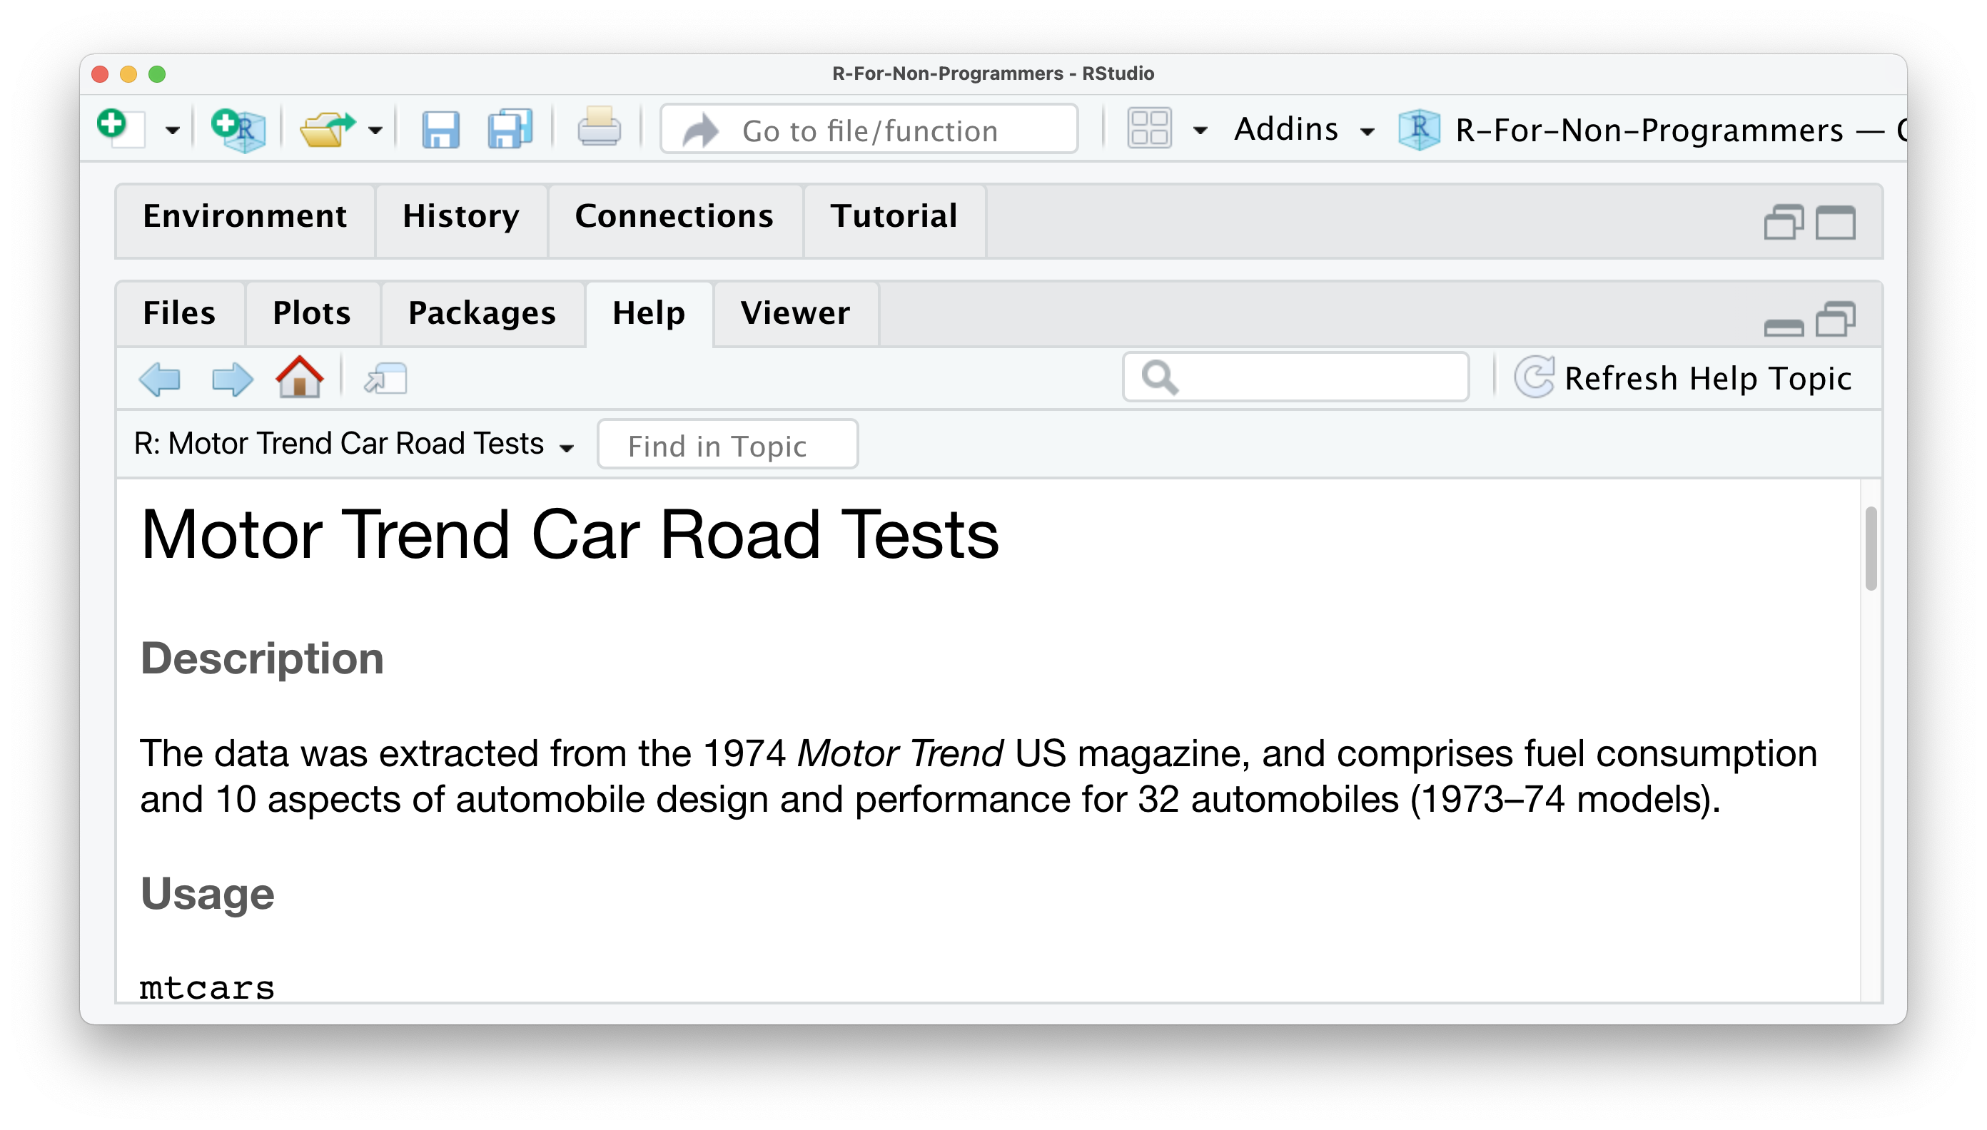1987x1130 pixels.
Task: Click the Open File folder icon
Action: point(328,129)
